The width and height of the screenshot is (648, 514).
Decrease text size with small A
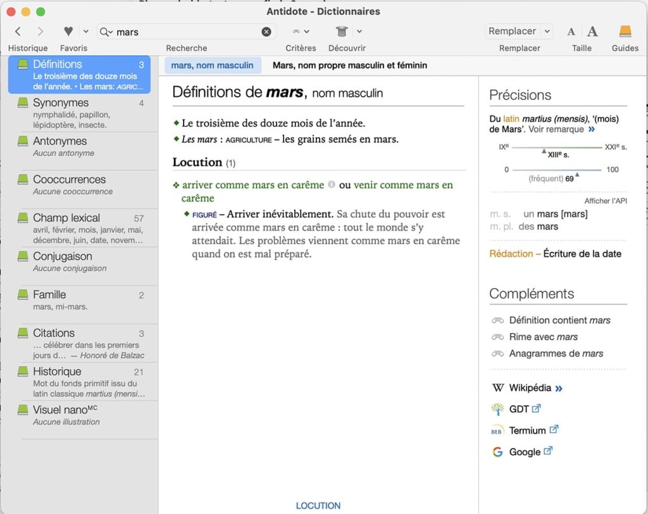click(571, 32)
